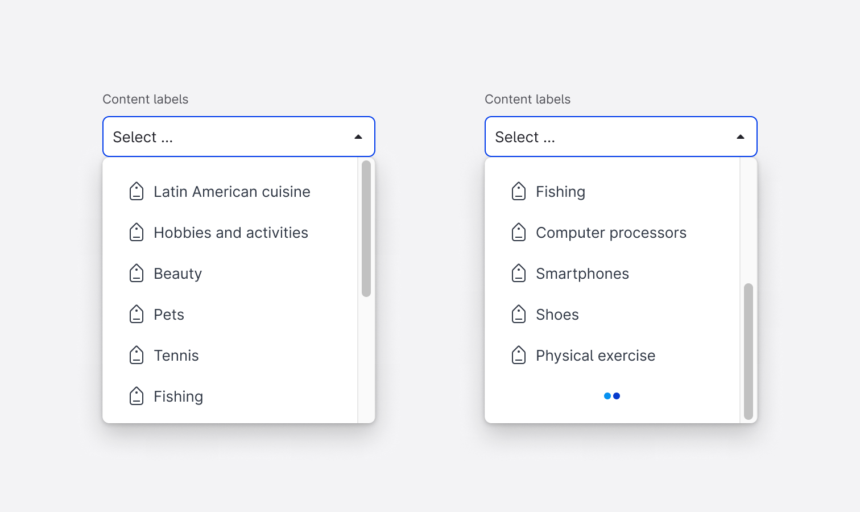This screenshot has width=860, height=512.
Task: Click the left dropdown scrollbar thumb
Action: [366, 229]
